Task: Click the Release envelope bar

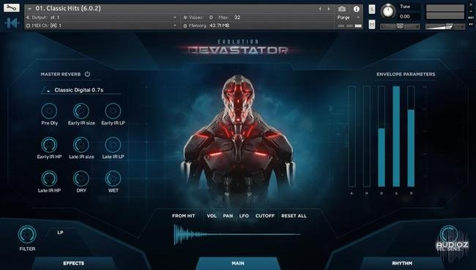Action: coord(411,136)
